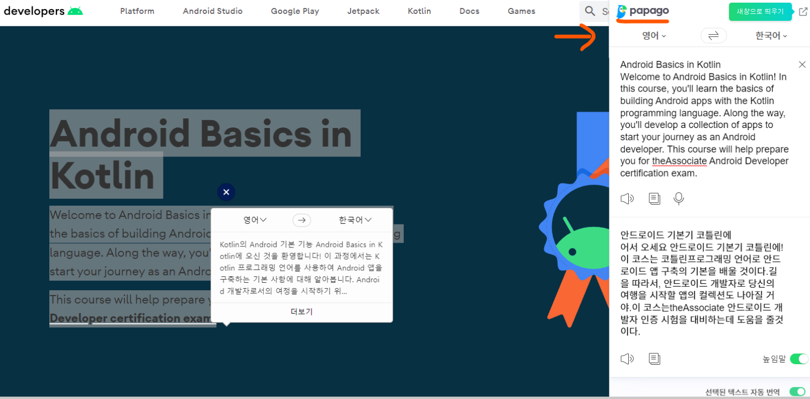Open the Docs nav item

point(470,11)
